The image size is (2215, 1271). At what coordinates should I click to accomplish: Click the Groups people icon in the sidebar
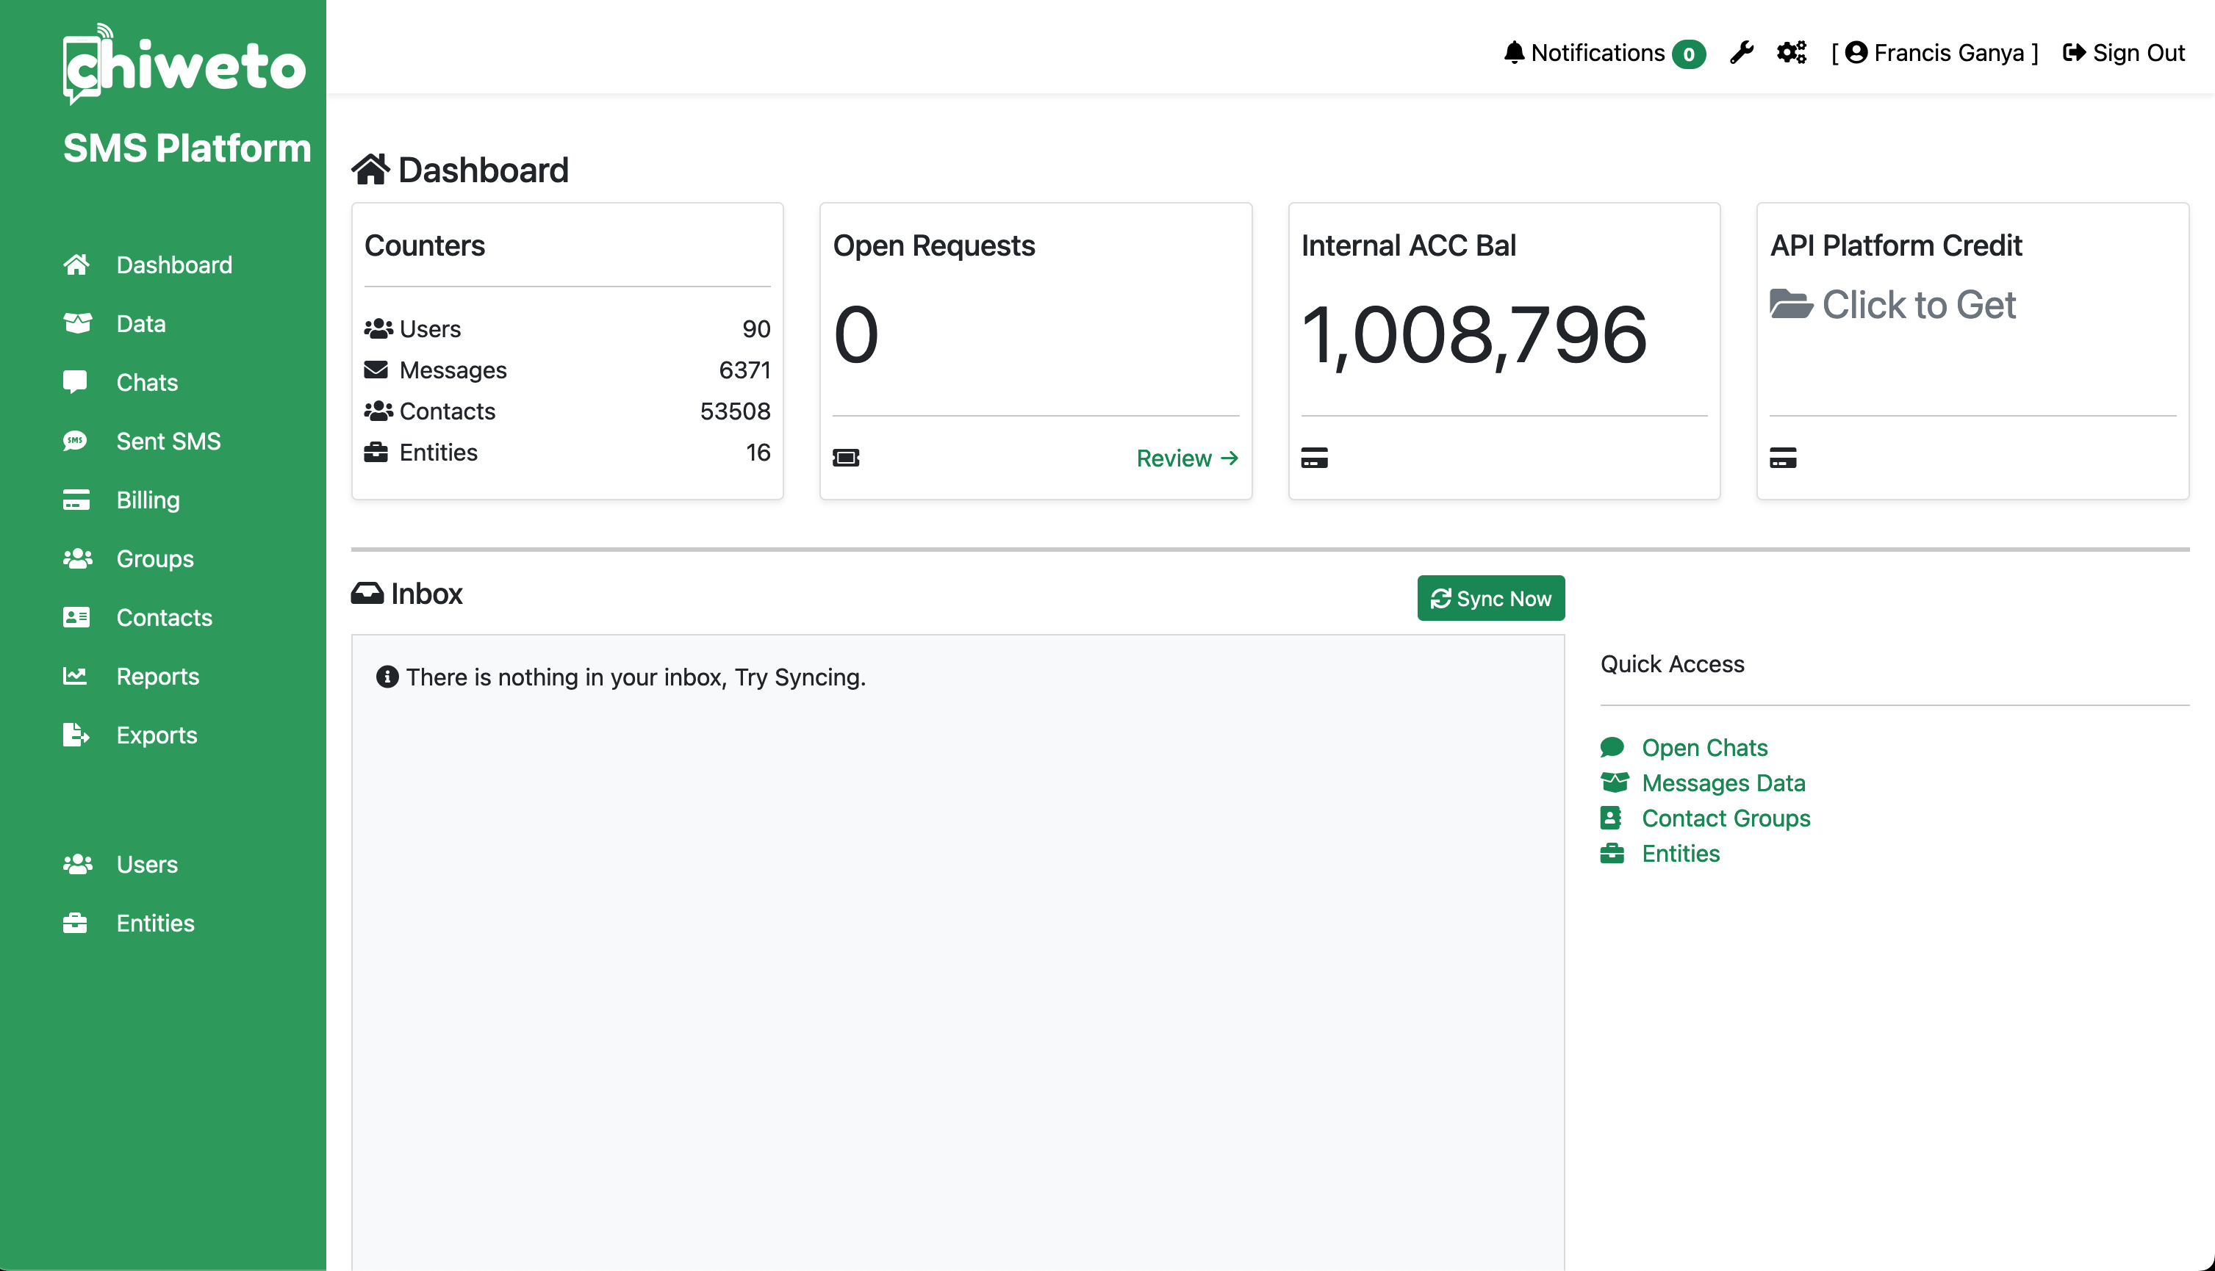[78, 558]
